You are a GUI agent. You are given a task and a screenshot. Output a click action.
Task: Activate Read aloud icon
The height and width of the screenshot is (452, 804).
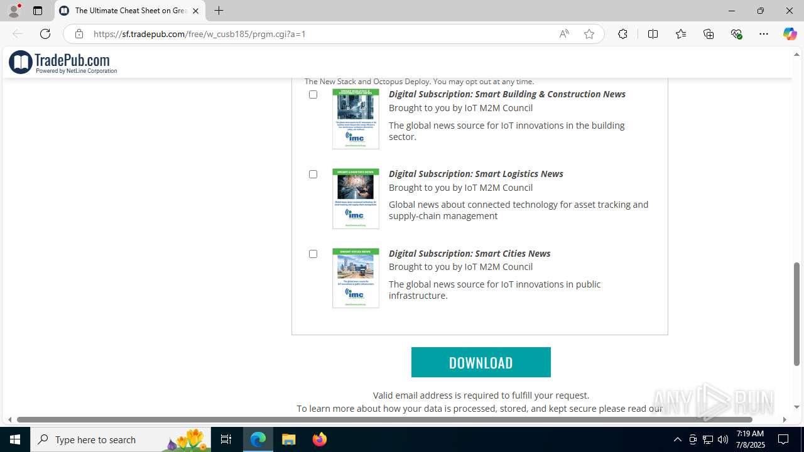[564, 34]
